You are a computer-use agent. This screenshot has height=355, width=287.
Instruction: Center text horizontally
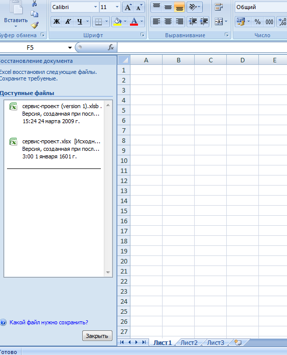[168, 22]
